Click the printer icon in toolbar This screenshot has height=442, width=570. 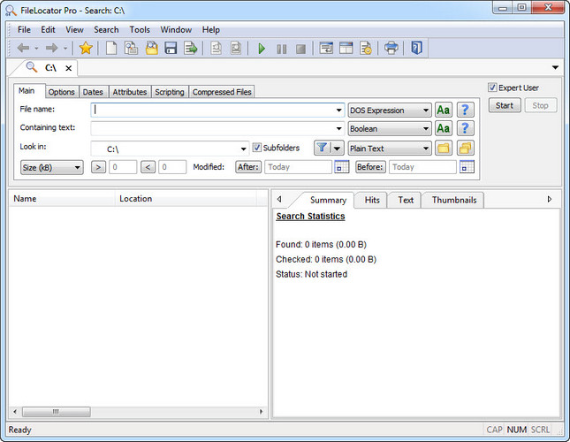[391, 48]
